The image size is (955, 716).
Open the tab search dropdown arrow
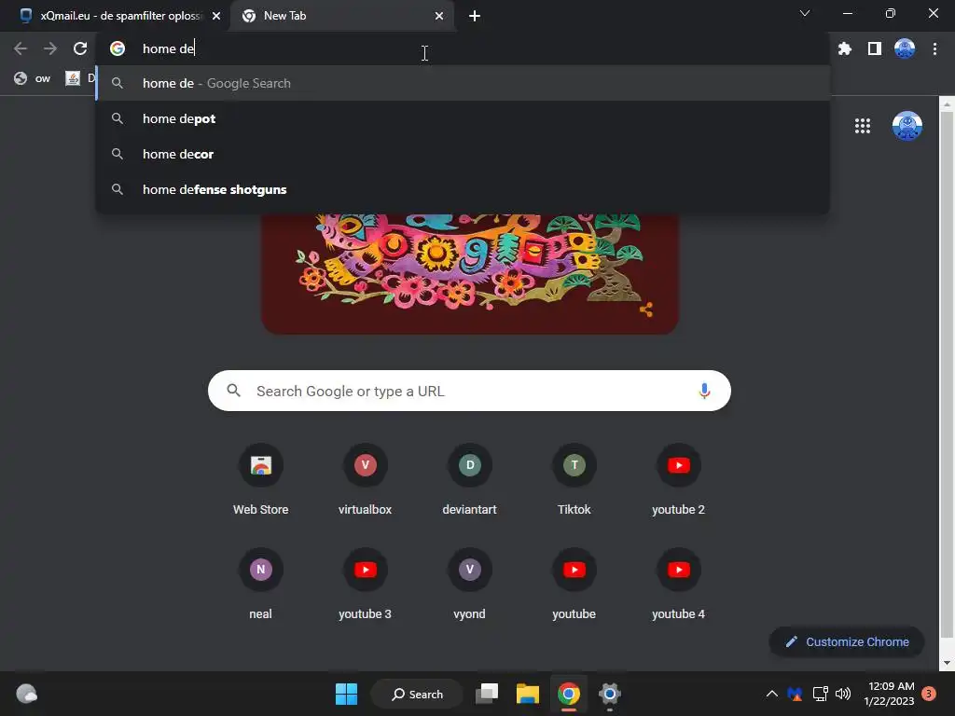pyautogui.click(x=805, y=13)
